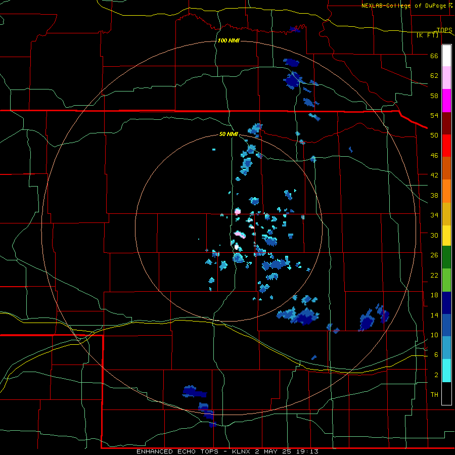455x455 pixels.
Task: Click the '38' legend value
Action: 434,196
